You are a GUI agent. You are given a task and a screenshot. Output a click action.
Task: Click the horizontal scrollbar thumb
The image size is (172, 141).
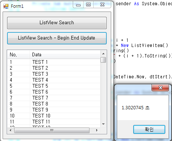52,130
